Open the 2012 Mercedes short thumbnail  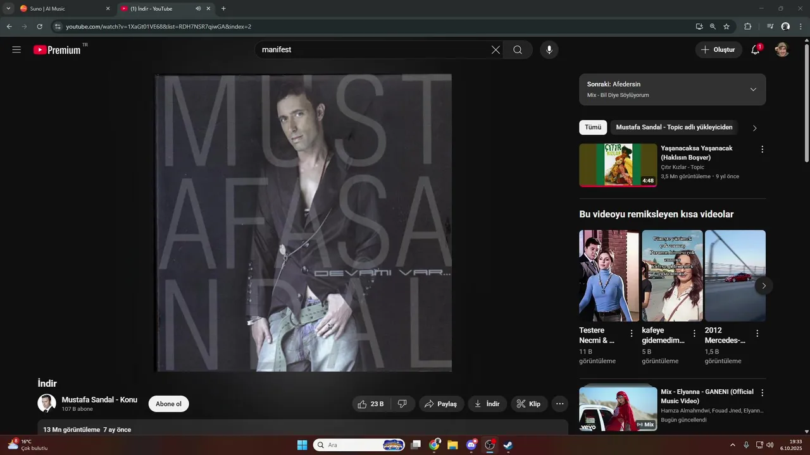(x=735, y=276)
